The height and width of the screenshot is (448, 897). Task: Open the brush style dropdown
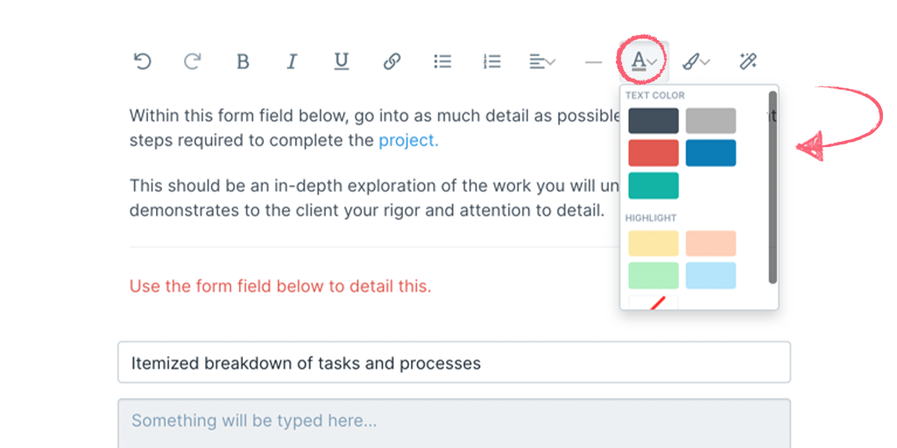coord(696,61)
